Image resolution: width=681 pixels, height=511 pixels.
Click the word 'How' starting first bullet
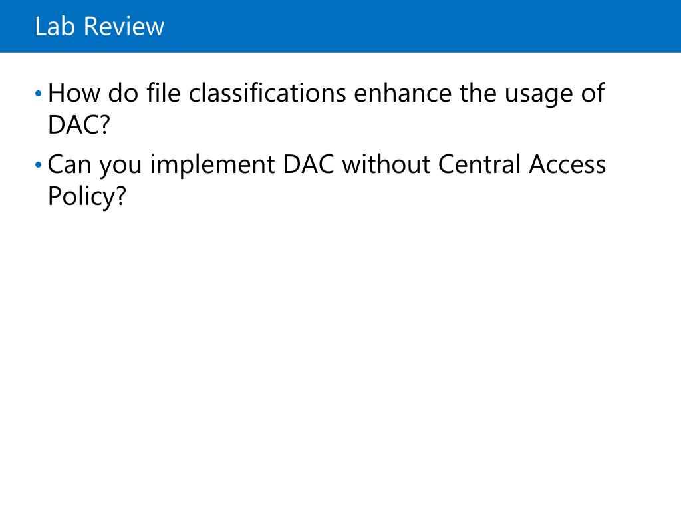73,93
